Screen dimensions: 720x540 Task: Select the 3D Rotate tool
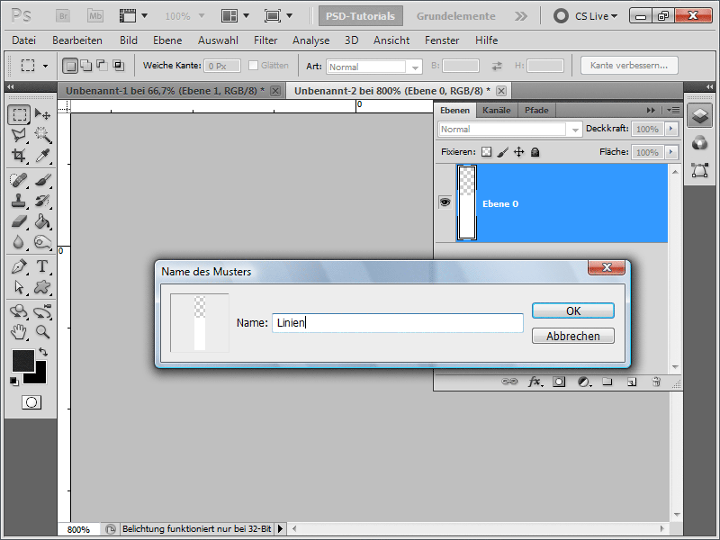pyautogui.click(x=19, y=311)
